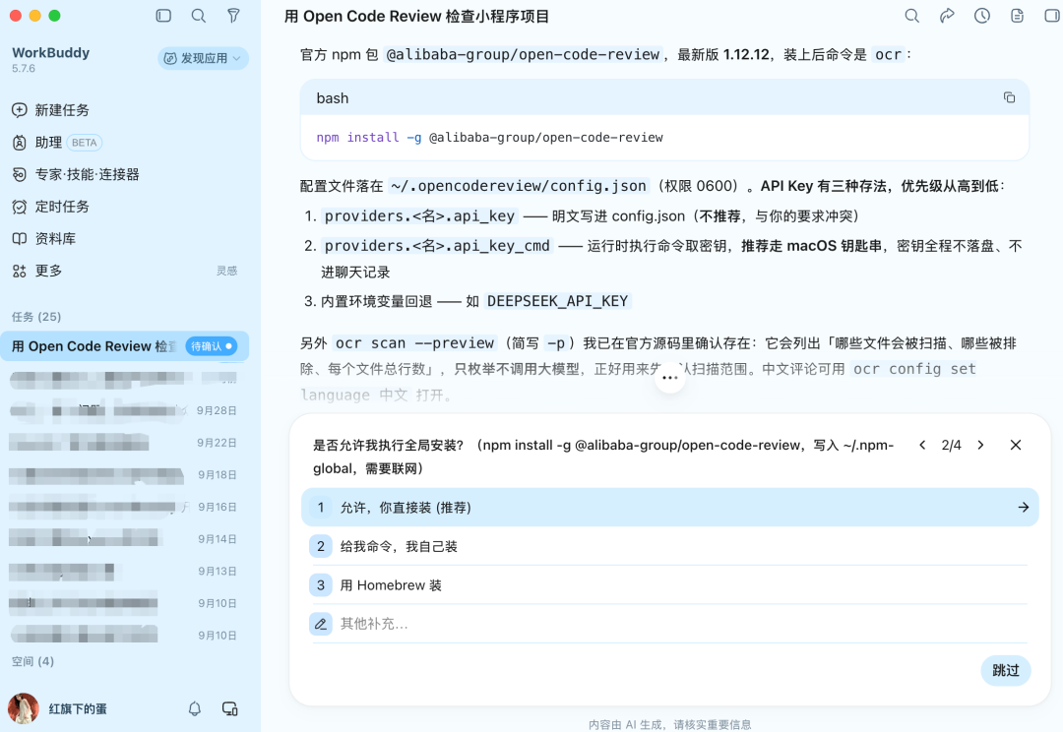This screenshot has width=1063, height=732.
Task: Open the task dated 9月28日
Action: pyautogui.click(x=125, y=410)
